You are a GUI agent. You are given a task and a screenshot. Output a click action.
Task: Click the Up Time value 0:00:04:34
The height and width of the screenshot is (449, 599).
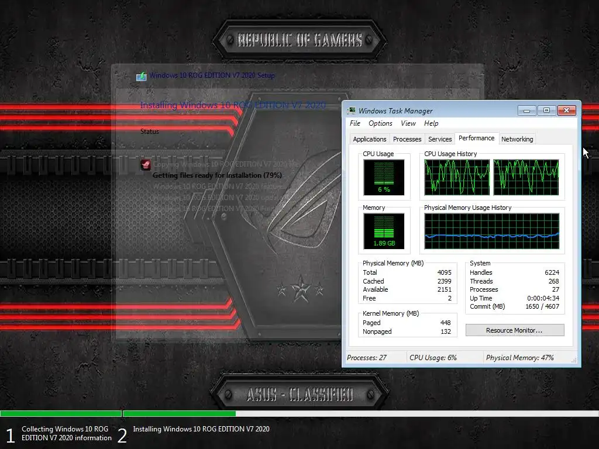pyautogui.click(x=543, y=298)
